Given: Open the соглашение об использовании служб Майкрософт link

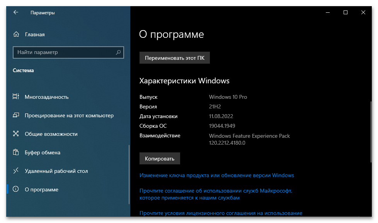Looking at the screenshot, I should [216, 194].
